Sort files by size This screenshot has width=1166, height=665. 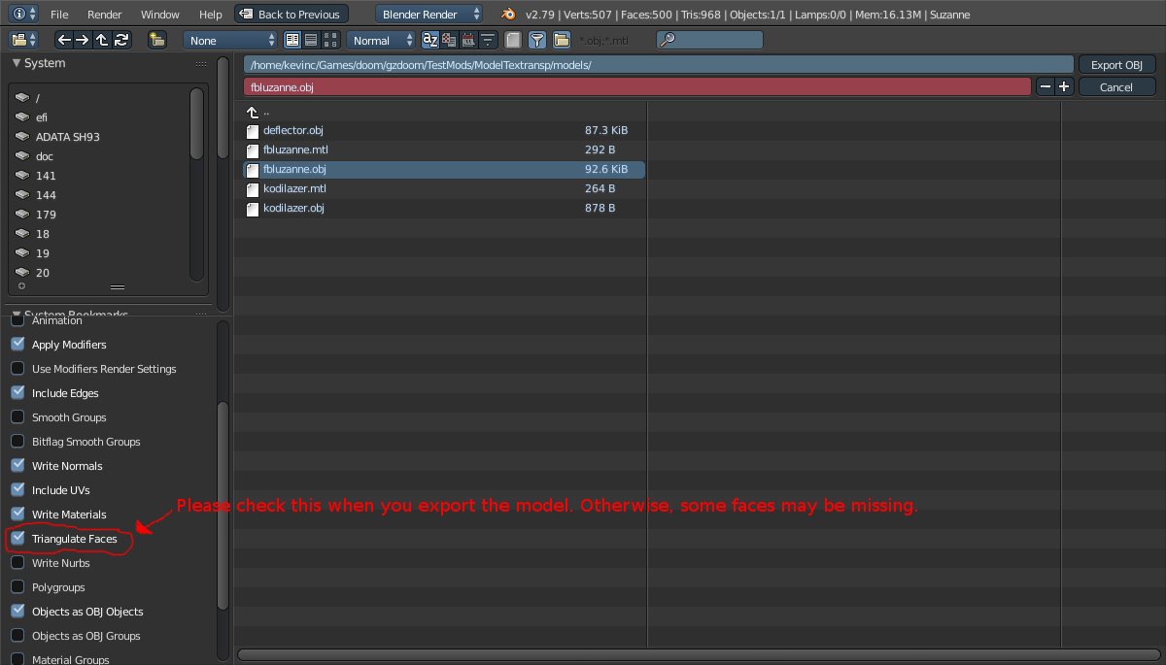(x=488, y=40)
